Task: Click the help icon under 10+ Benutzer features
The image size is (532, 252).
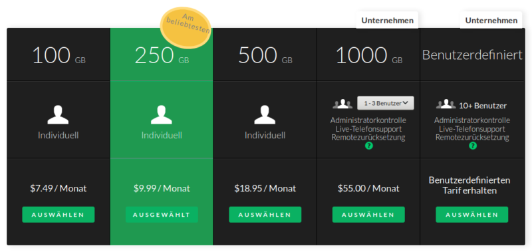Action: coord(473,146)
